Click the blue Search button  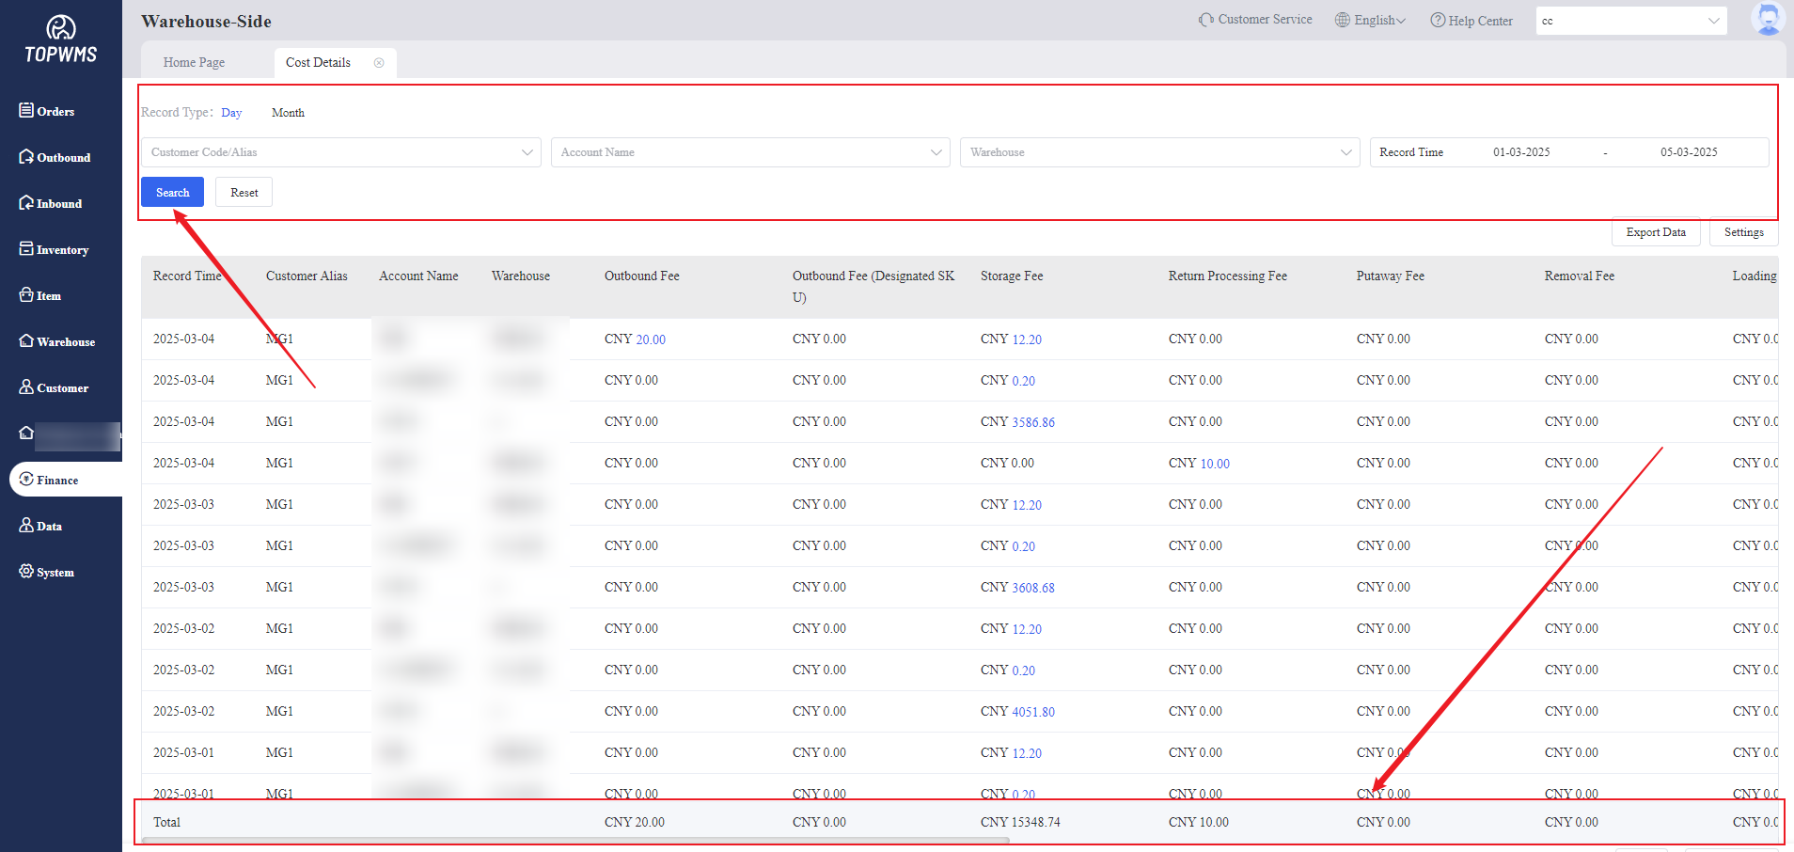pyautogui.click(x=172, y=192)
